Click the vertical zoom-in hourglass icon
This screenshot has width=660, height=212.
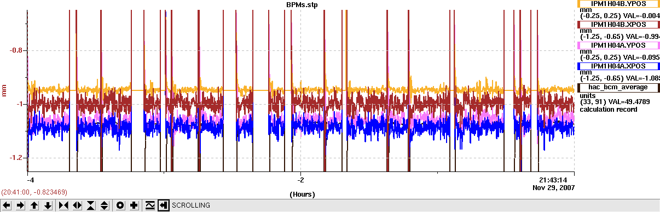(x=91, y=205)
